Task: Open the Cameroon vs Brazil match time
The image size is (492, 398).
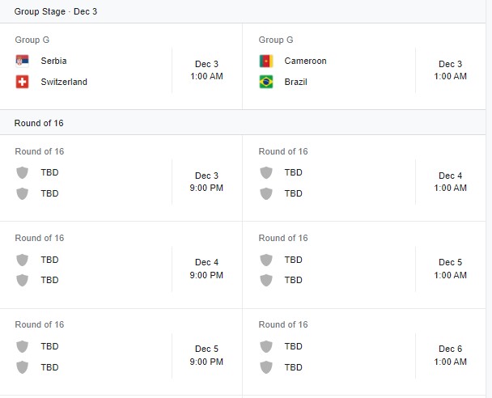Action: (x=450, y=70)
